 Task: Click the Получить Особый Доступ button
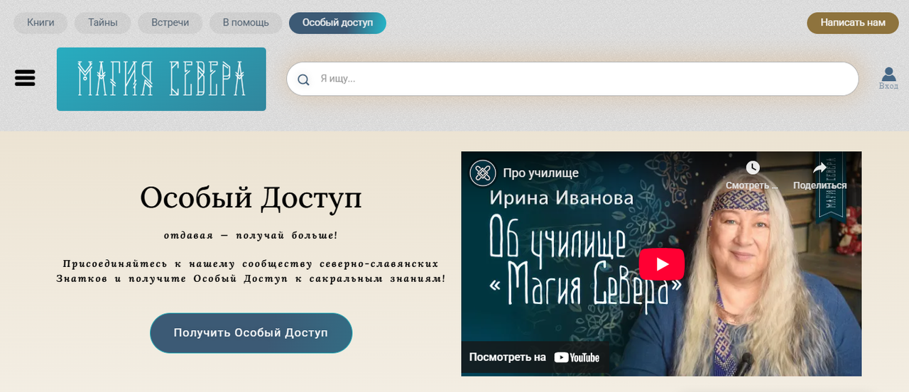tap(251, 333)
